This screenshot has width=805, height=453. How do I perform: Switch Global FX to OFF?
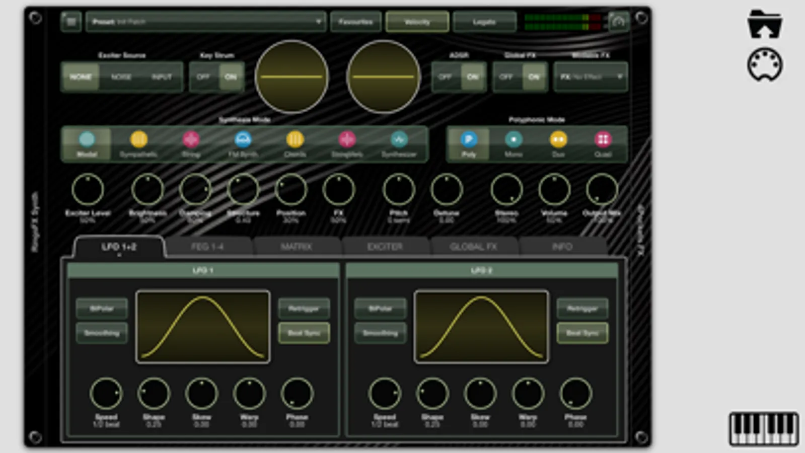[x=506, y=77]
